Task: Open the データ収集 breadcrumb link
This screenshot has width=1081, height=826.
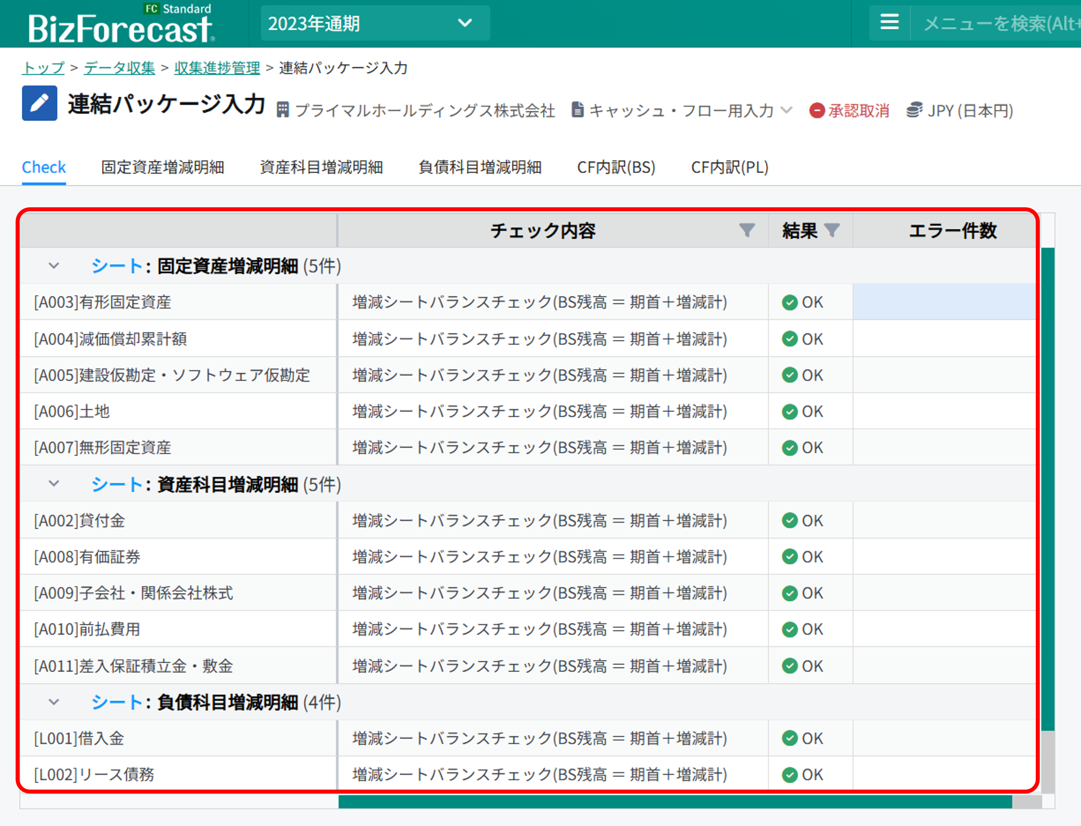Action: pos(119,68)
